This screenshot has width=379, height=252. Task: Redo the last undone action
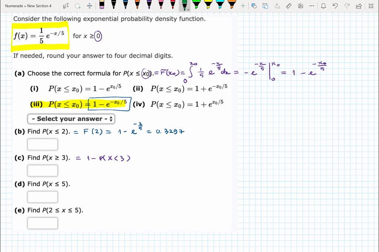(x=346, y=5)
